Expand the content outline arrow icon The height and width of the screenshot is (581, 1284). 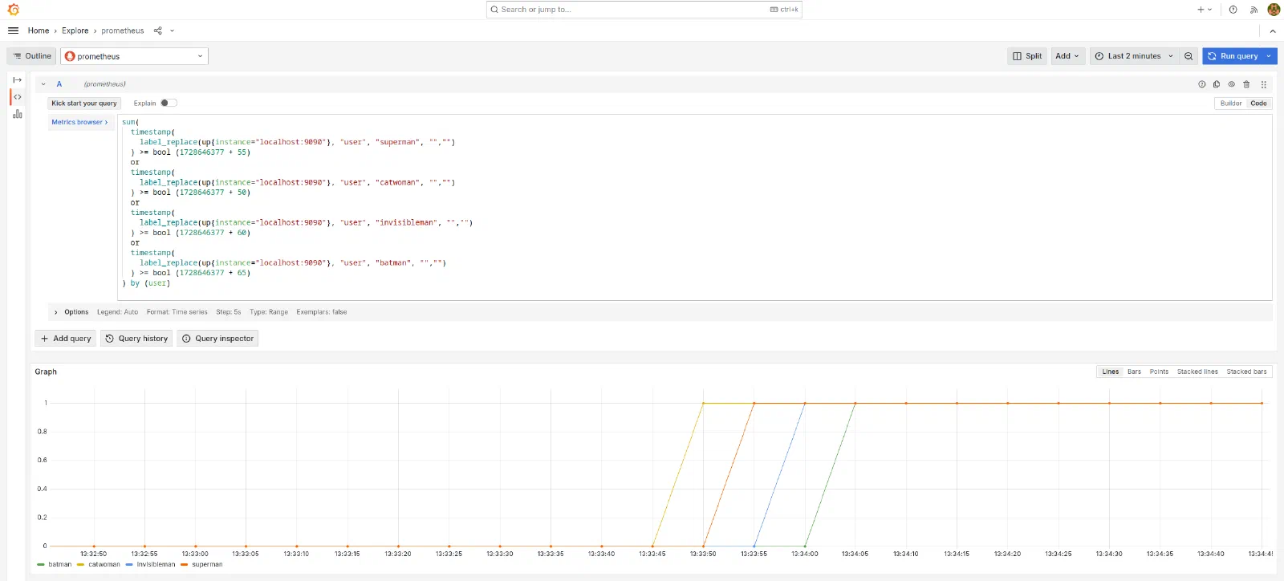coord(18,80)
